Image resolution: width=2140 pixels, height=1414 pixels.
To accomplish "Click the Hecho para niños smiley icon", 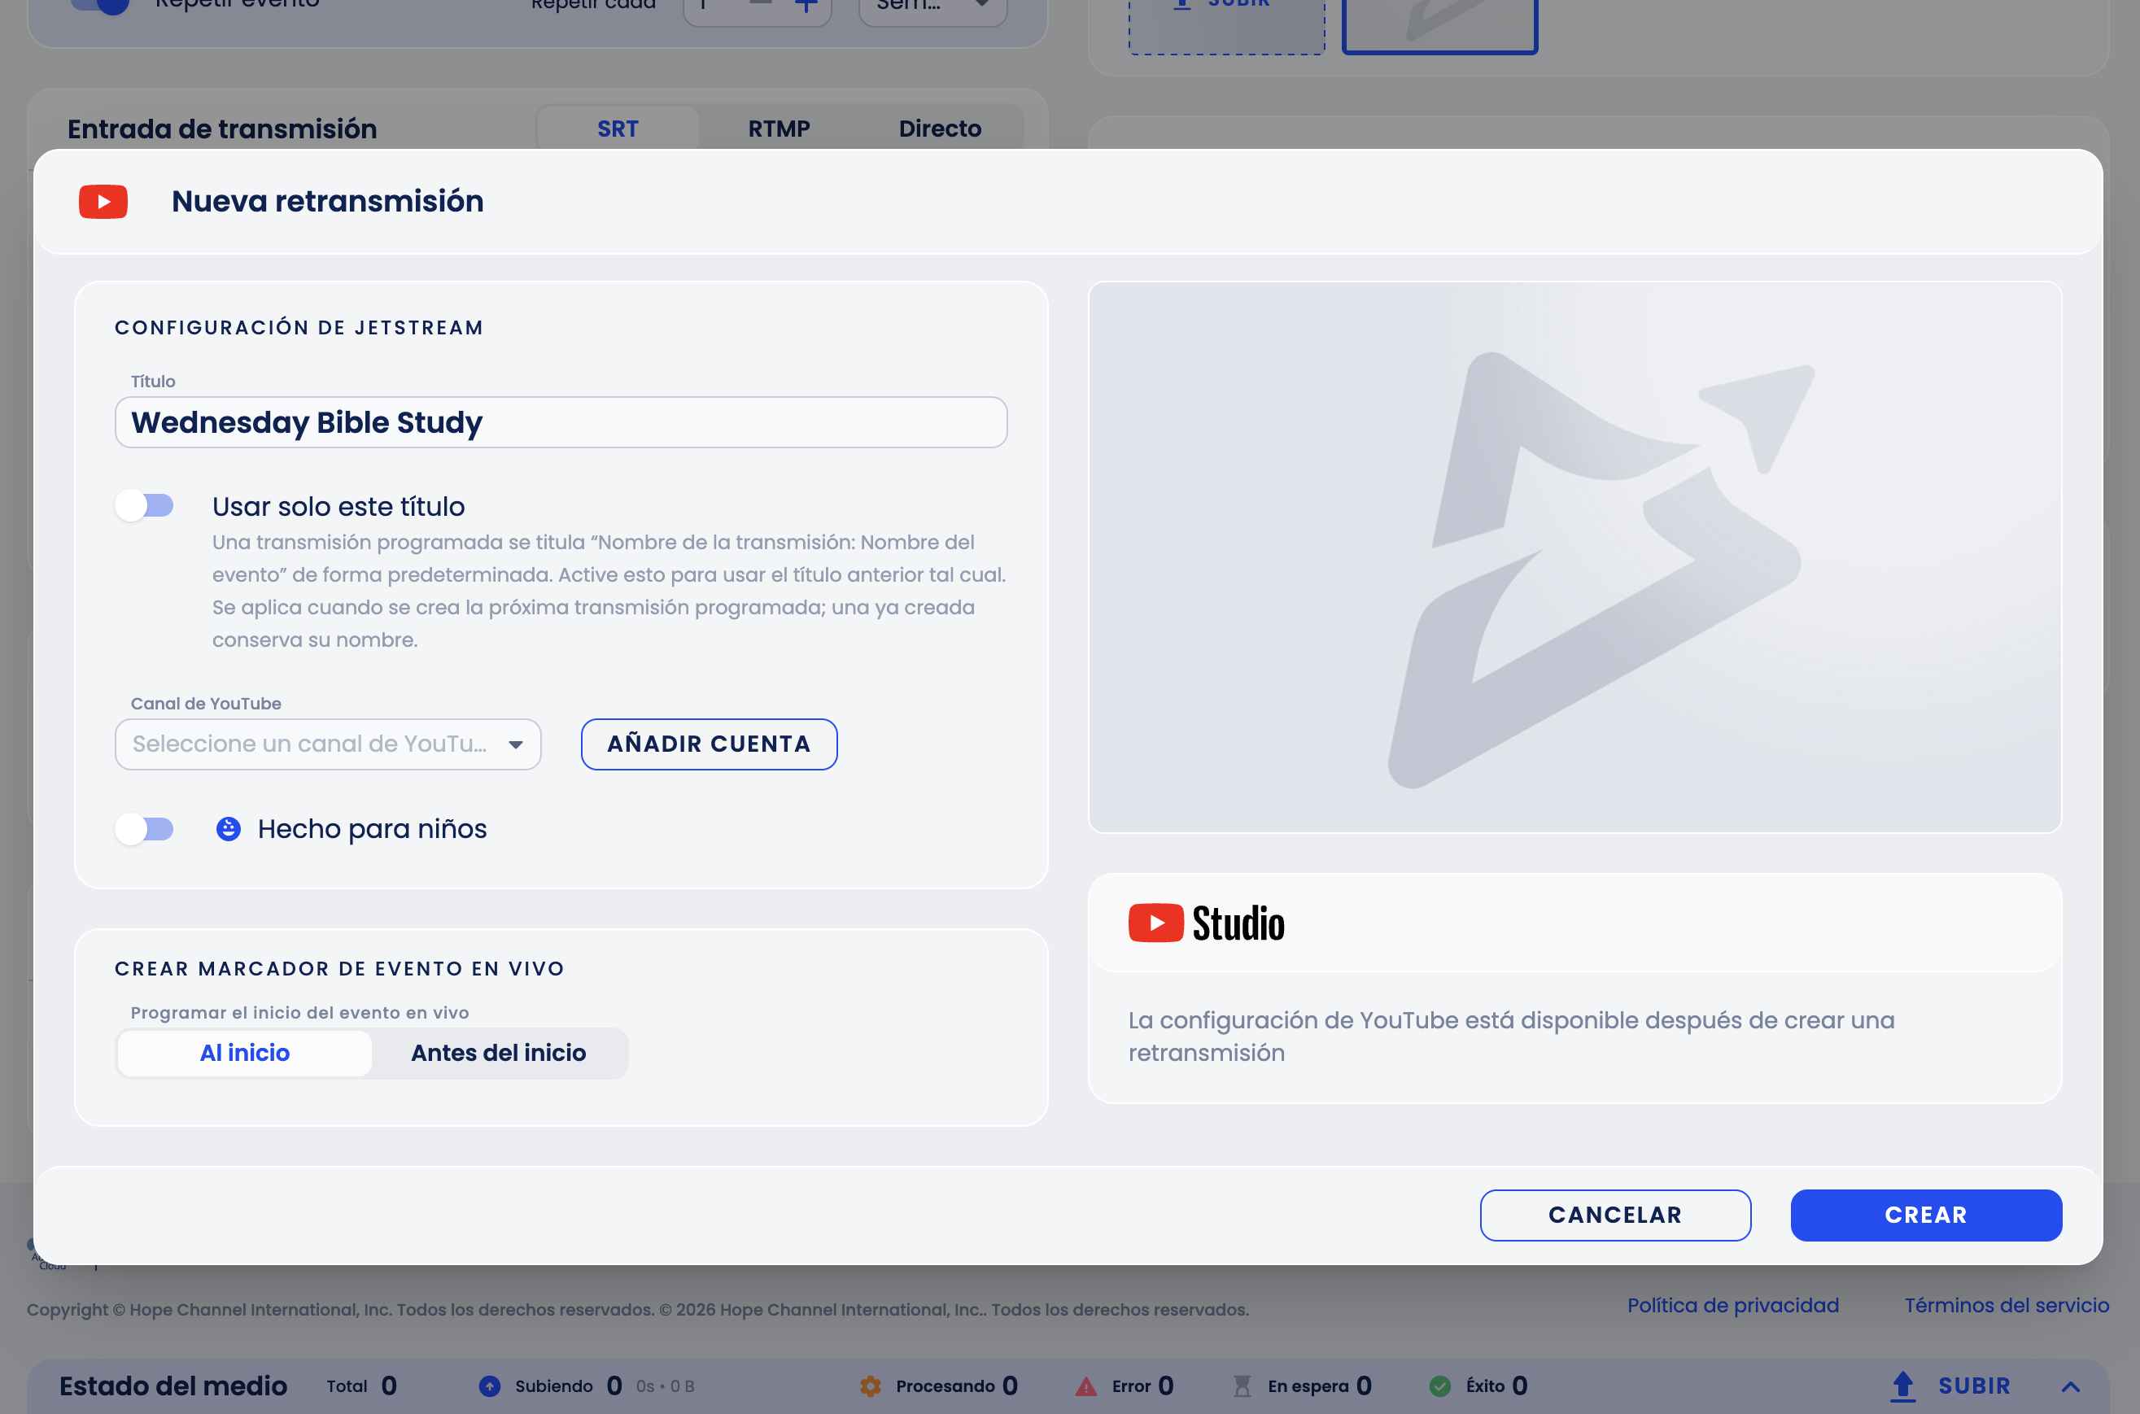I will [228, 829].
